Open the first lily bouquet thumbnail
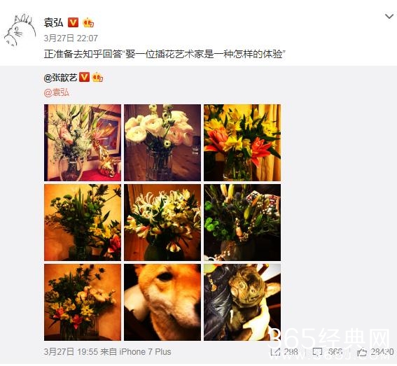Screen dimensions: 397x366 pos(83,143)
